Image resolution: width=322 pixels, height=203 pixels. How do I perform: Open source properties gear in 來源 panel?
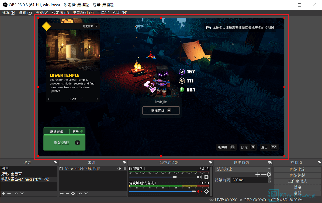[x=73, y=194]
